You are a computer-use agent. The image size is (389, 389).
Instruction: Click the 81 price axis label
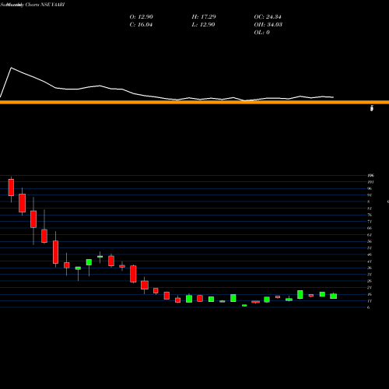tap(370, 209)
